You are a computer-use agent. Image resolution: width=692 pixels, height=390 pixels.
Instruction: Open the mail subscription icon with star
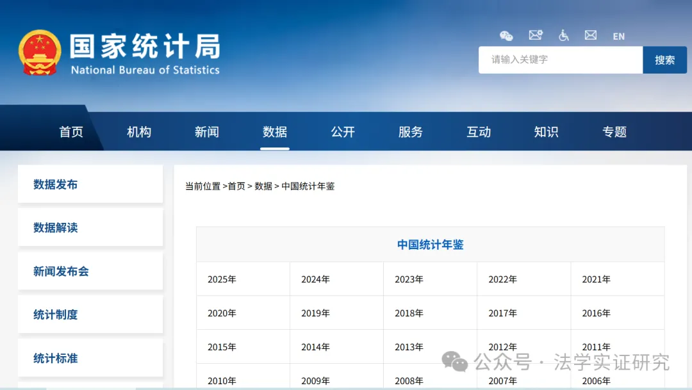[535, 35]
